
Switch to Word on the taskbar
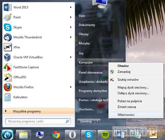tap(121, 135)
